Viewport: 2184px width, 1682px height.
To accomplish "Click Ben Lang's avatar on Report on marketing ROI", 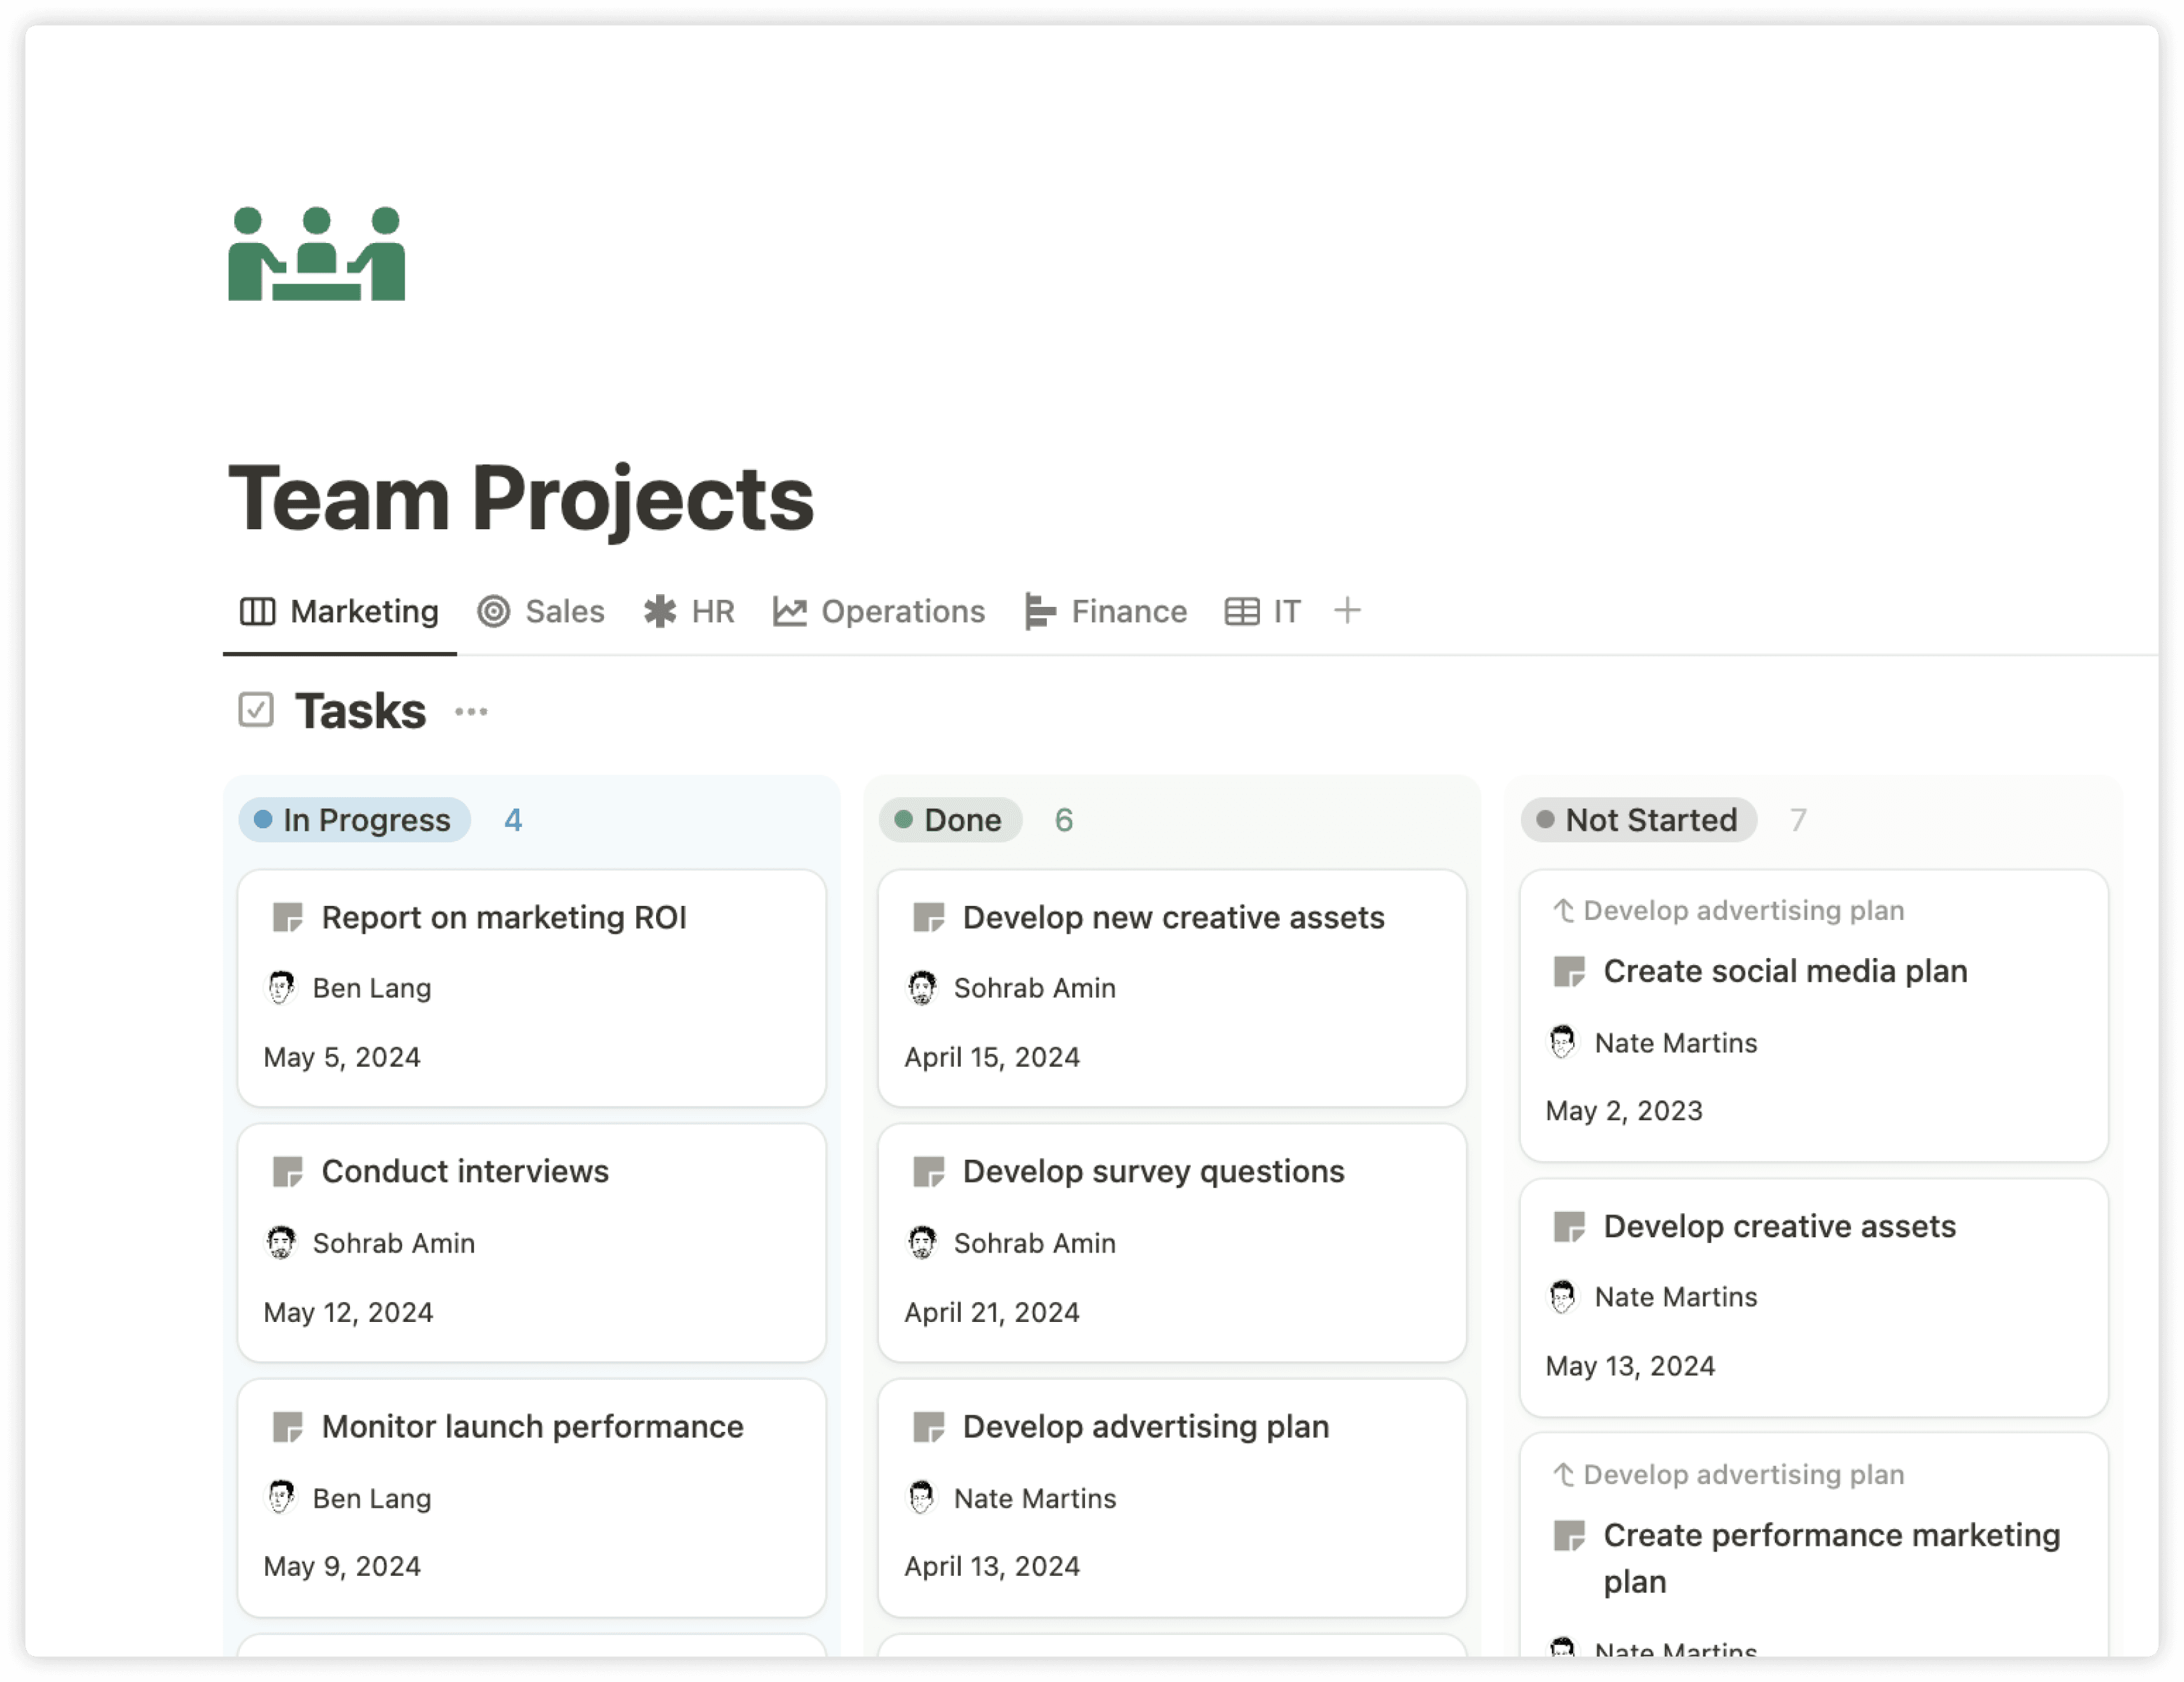I will point(283,987).
